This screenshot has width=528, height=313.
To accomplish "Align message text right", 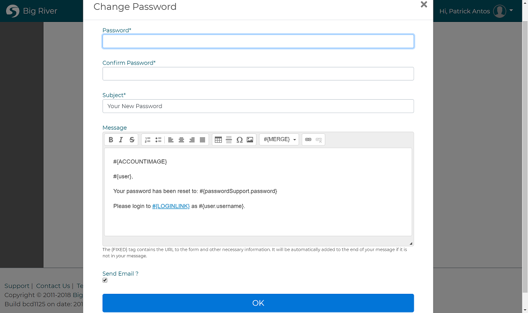I will point(192,140).
